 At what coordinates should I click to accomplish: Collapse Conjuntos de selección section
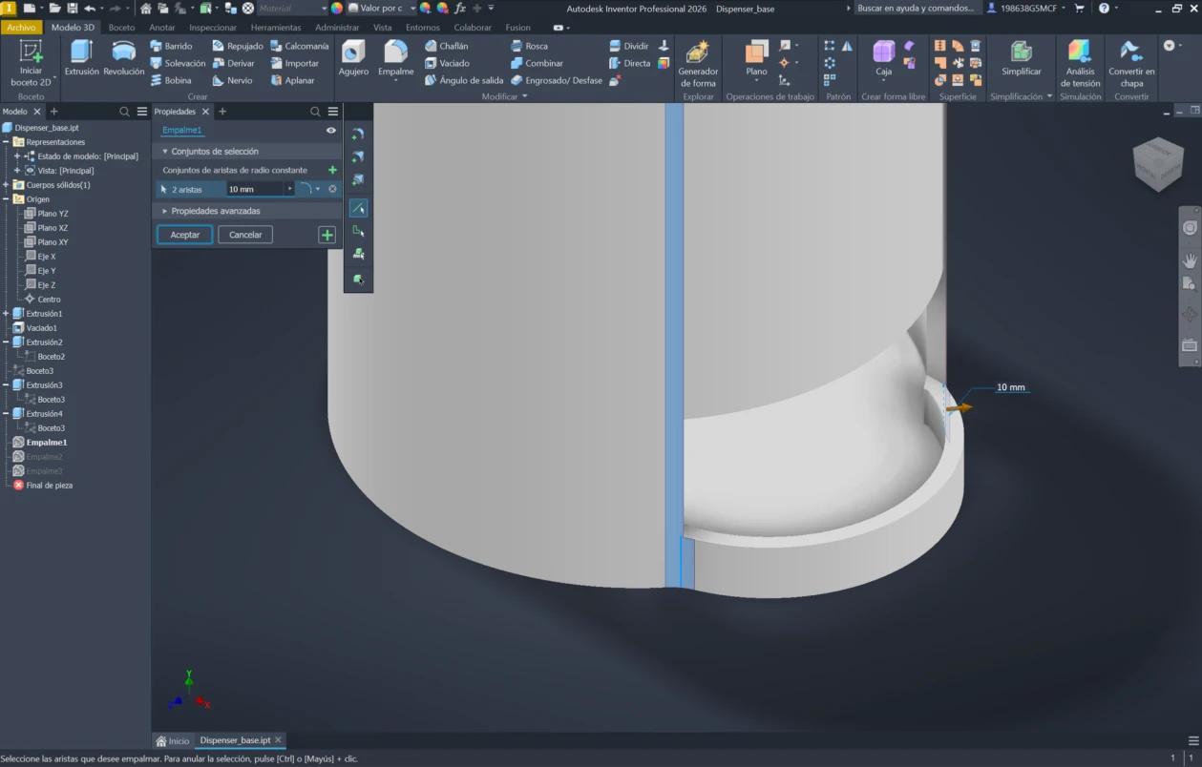tap(165, 152)
